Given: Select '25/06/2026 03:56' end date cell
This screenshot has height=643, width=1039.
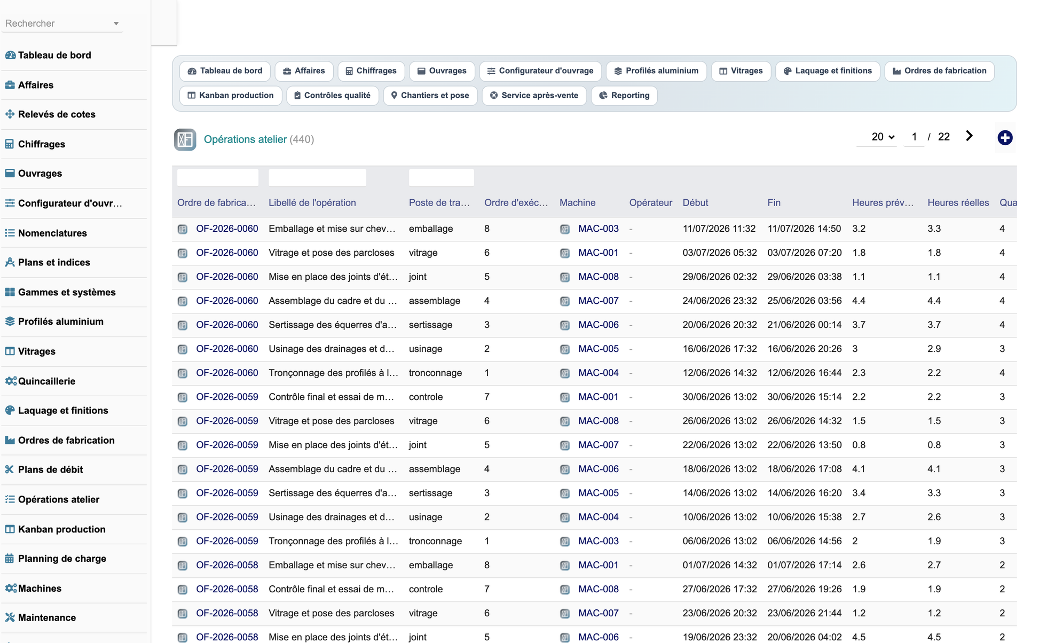Looking at the screenshot, I should [804, 301].
